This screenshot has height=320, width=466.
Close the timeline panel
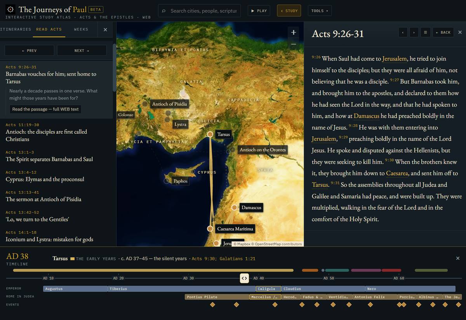coord(458,258)
